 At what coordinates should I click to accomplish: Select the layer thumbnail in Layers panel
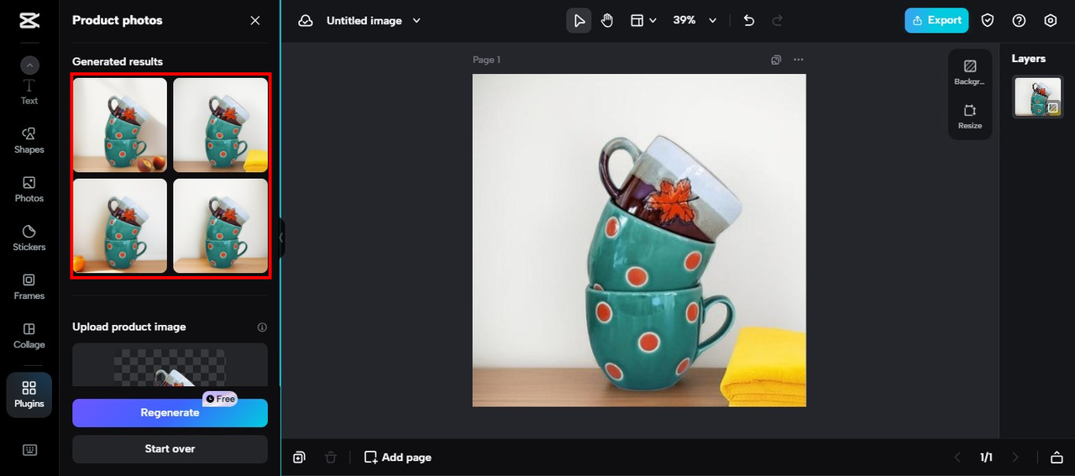[1037, 97]
